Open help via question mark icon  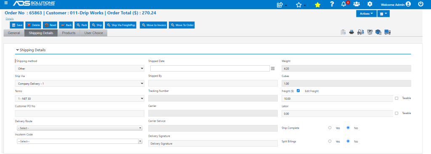(x=332, y=4)
